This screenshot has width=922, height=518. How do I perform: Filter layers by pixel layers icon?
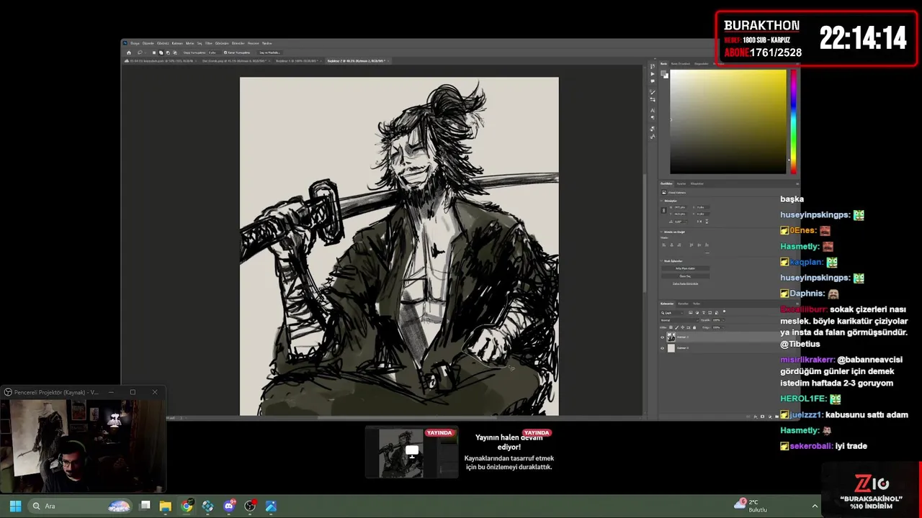(x=691, y=313)
